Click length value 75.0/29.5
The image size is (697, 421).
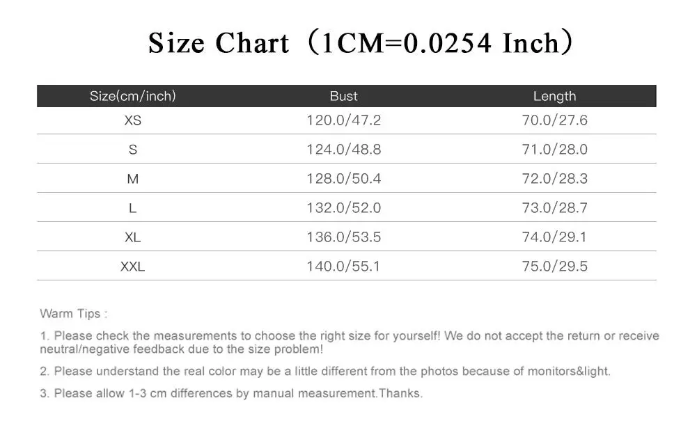point(555,266)
